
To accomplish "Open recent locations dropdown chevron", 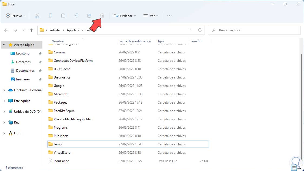I will (24, 30).
